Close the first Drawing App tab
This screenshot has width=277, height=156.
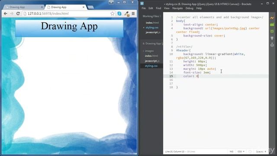pos(42,7)
